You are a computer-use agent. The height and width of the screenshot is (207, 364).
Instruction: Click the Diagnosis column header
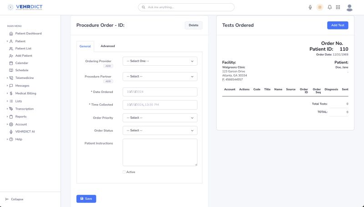tap(331, 89)
